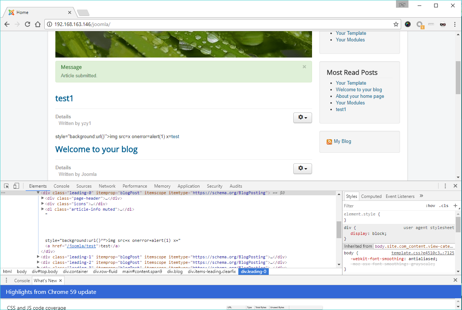Click the About your home page link

360,96
